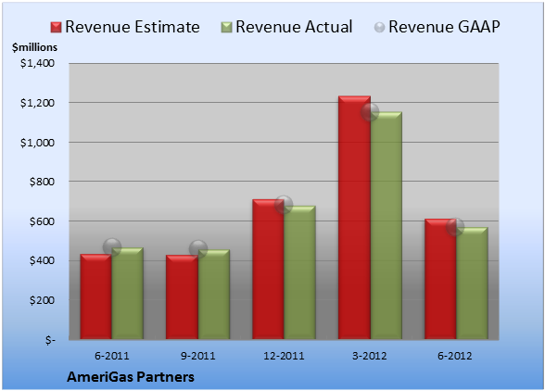Click the '3-2012' quarter label

coord(370,356)
